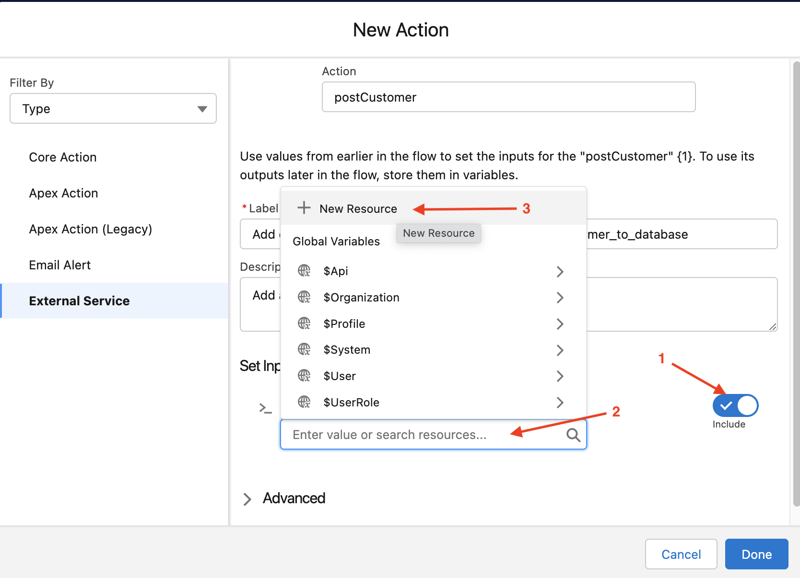Click the globe icon beside $System
The height and width of the screenshot is (578, 800).
coord(304,349)
